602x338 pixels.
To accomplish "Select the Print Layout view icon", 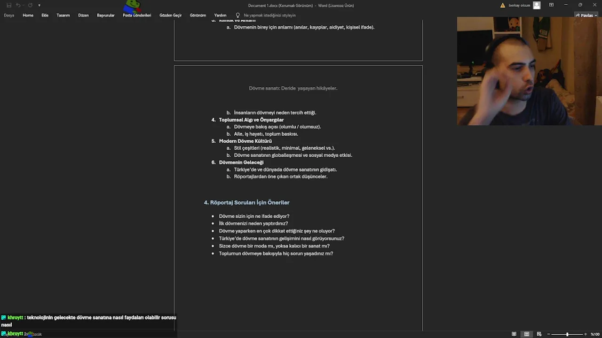I will 527,334.
